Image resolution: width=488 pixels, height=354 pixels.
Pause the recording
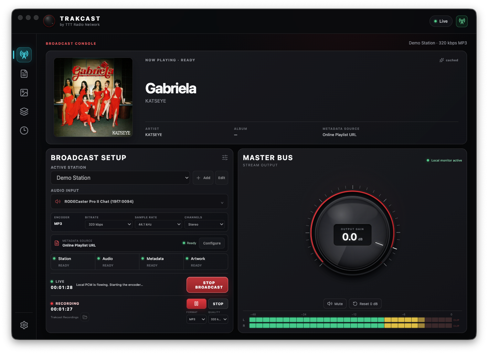pyautogui.click(x=197, y=304)
